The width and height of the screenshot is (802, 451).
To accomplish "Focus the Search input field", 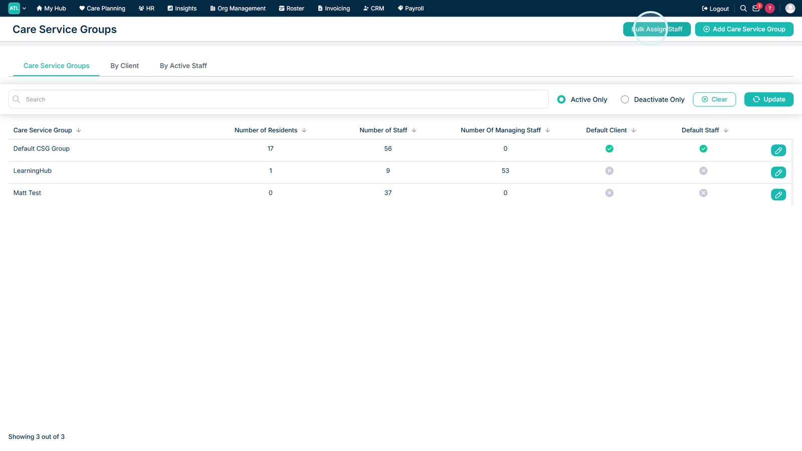I will 279,99.
